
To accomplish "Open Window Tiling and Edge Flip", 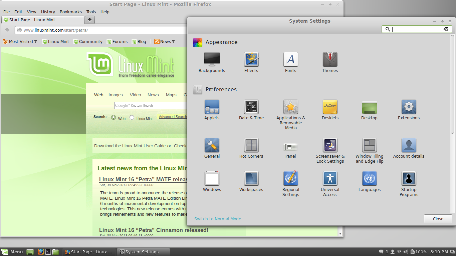I will coord(369,151).
